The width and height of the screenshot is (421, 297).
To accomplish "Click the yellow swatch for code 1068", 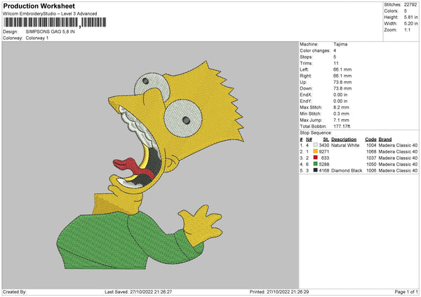I will coord(315,151).
